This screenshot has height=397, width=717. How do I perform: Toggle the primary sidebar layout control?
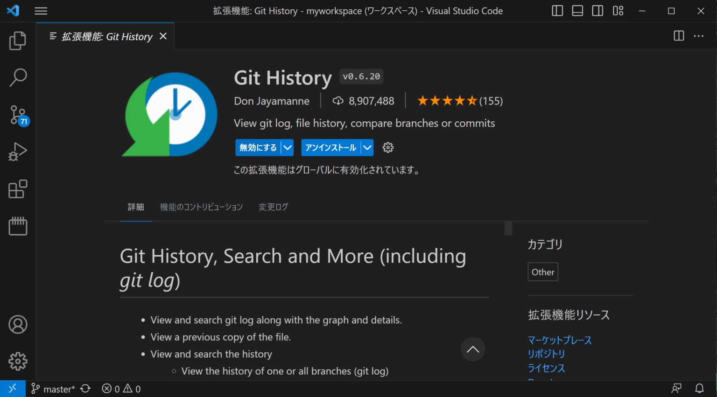(x=557, y=10)
